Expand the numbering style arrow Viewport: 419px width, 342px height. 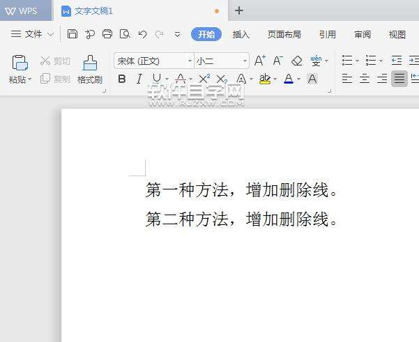click(x=381, y=61)
